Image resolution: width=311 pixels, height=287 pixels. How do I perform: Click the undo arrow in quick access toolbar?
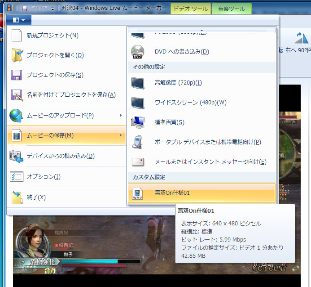35,9
